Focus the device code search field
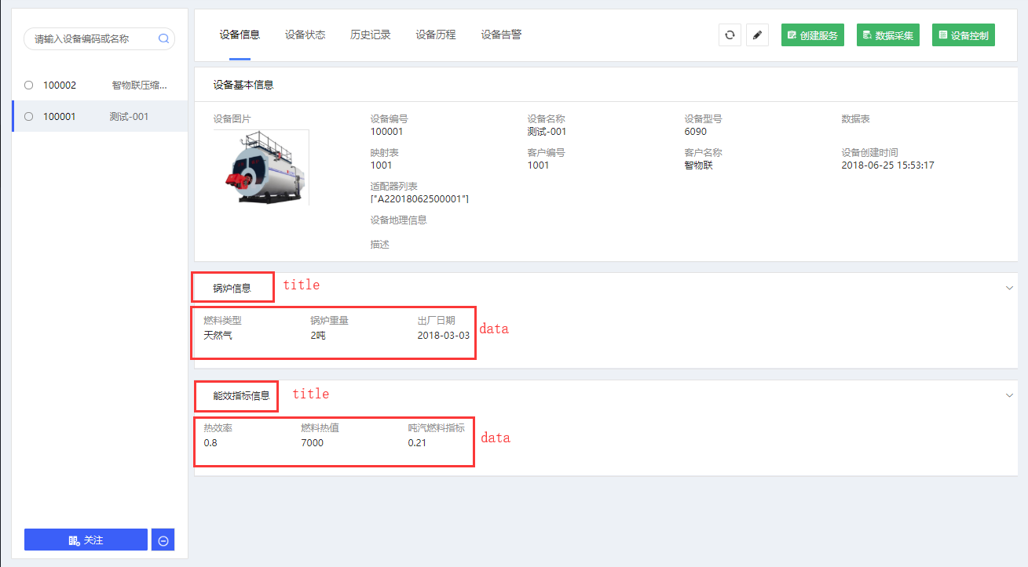 pyautogui.click(x=90, y=38)
